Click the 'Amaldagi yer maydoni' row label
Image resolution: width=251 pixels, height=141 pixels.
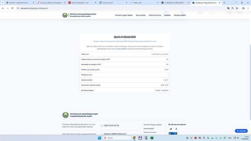[x=91, y=65]
